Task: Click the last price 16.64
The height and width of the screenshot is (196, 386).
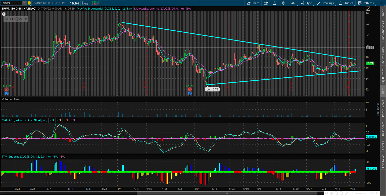Action: coord(75,3)
